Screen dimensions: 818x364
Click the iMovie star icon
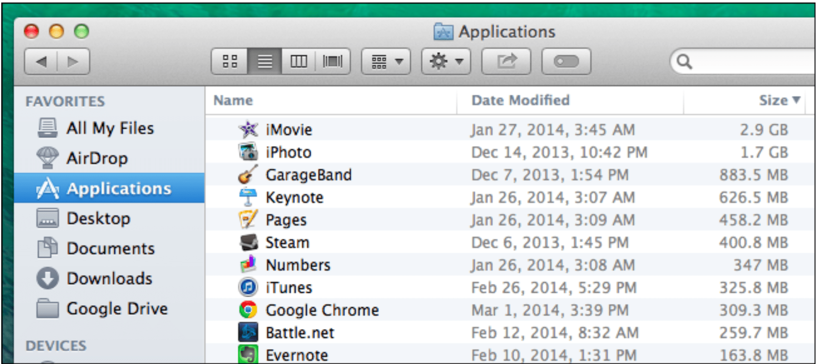(248, 129)
